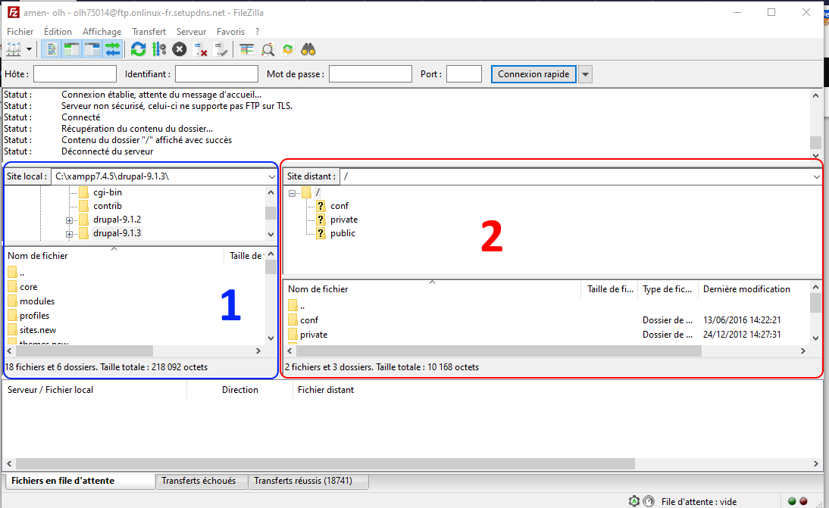Click process queue toggle icon
Screen dimensions: 829x508
tap(158, 50)
